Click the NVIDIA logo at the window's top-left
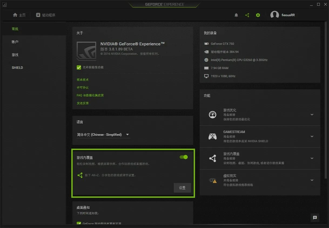329x228 pixels. 5,5
